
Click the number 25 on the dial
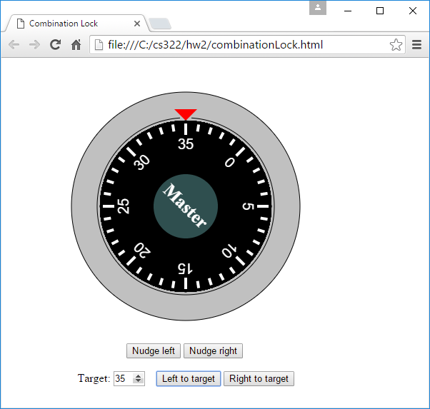(x=123, y=206)
